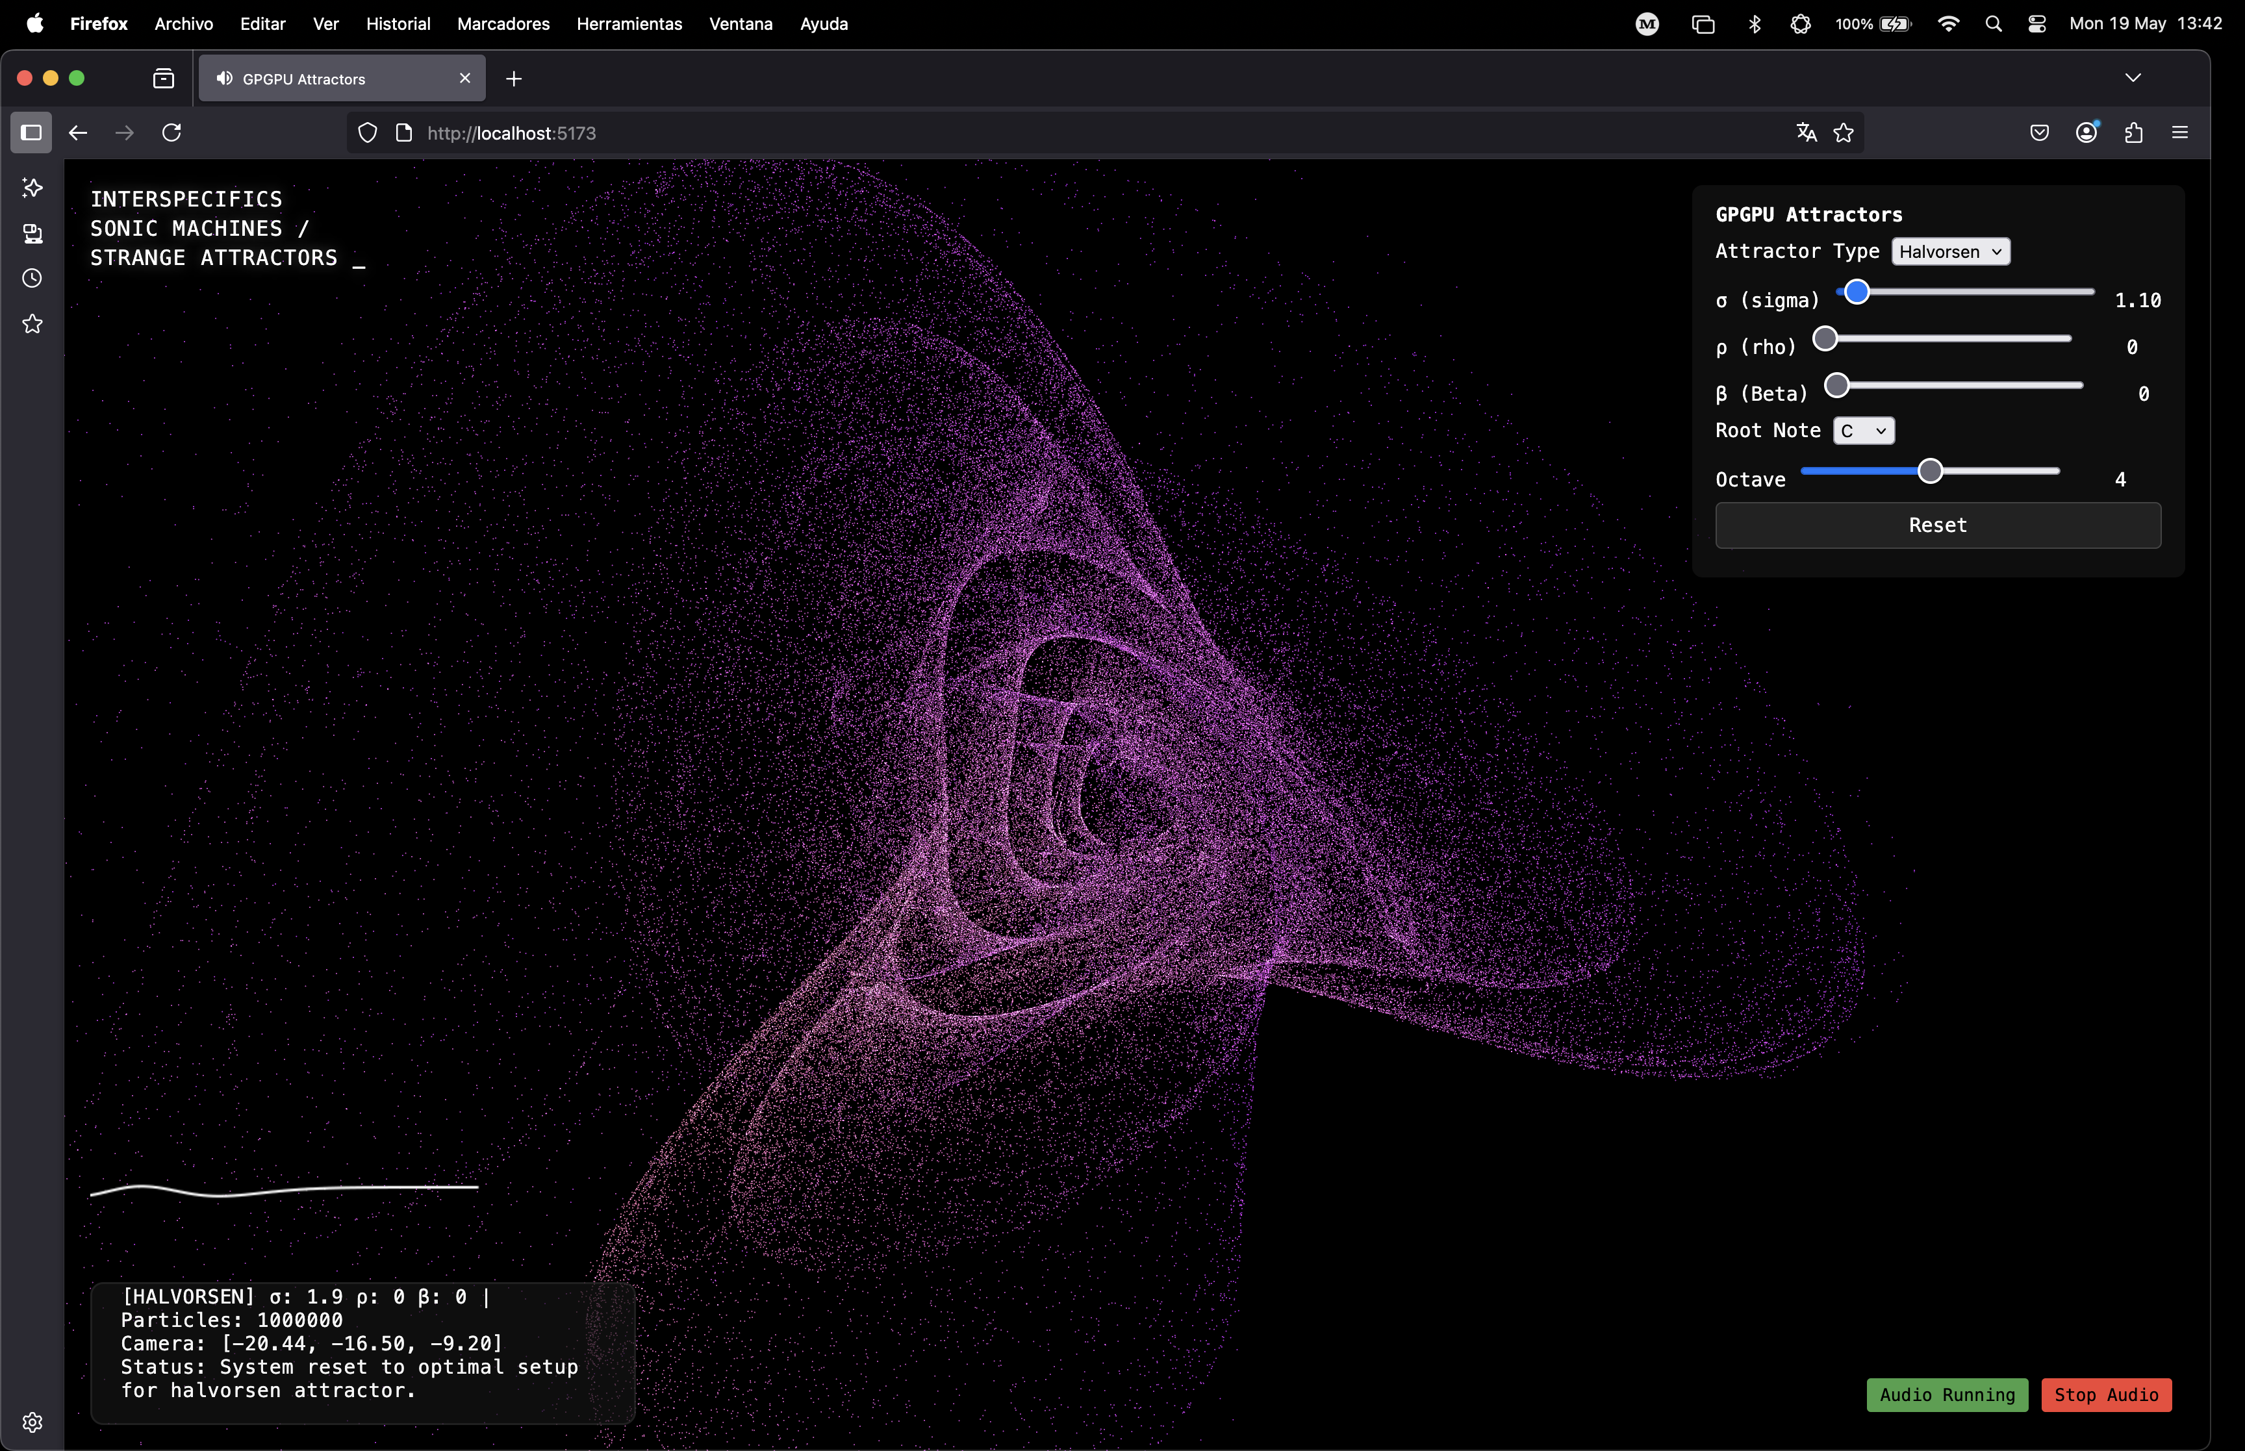Bookmark this page with the star

tap(1844, 133)
